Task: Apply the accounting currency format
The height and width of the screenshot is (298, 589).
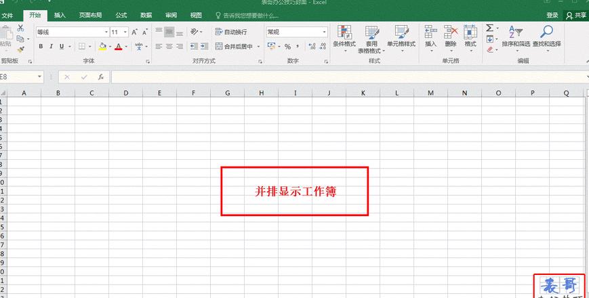Action: coord(271,47)
